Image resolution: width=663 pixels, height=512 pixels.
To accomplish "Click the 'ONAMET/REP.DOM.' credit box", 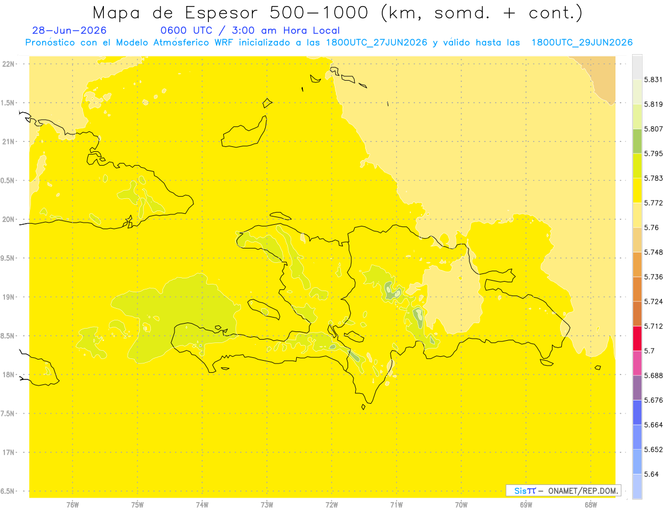I will pyautogui.click(x=564, y=490).
